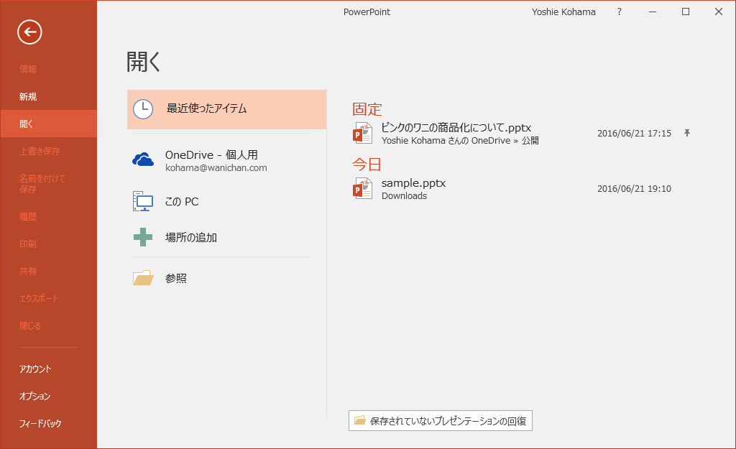Select 最近使ったアイテム location
Screen dimensions: 736x449
226,109
